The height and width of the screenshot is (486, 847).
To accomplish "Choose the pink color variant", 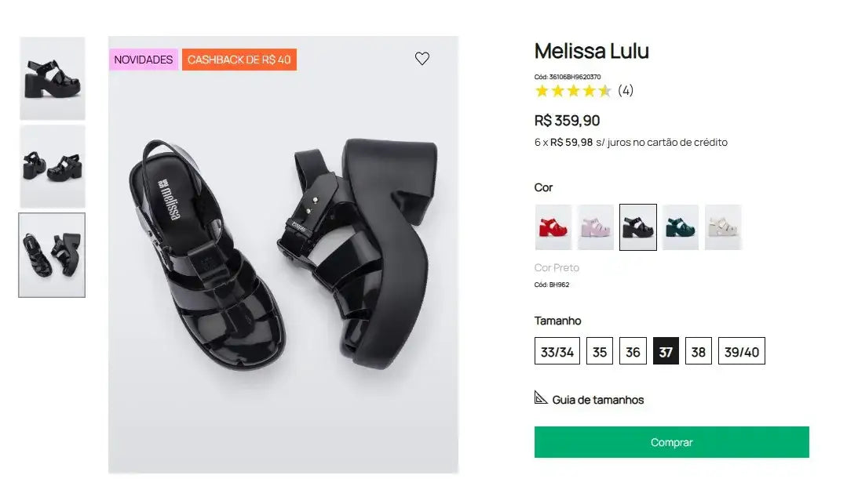I will pos(595,227).
